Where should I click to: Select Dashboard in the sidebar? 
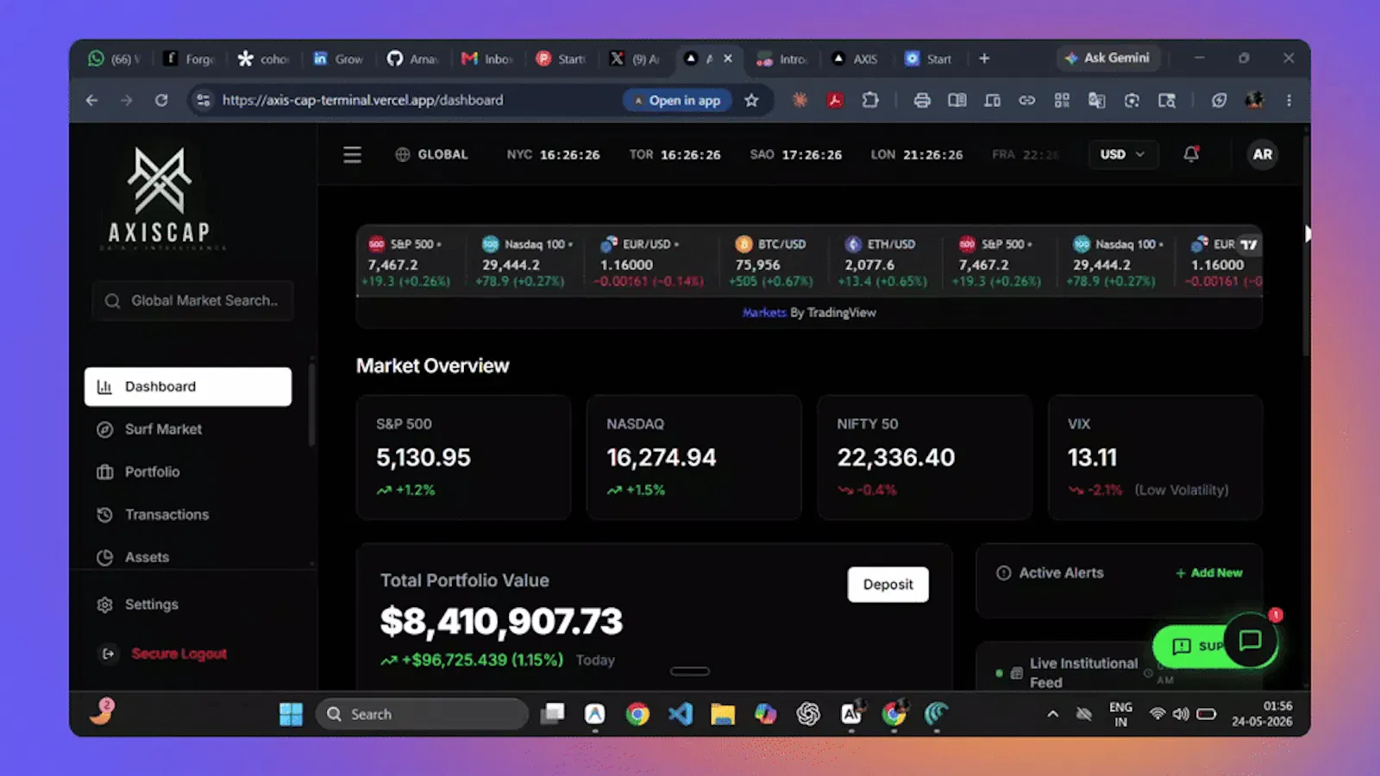coord(188,386)
